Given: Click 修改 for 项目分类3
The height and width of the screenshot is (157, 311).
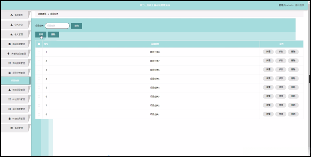Looking at the screenshot, I should 281,96.
